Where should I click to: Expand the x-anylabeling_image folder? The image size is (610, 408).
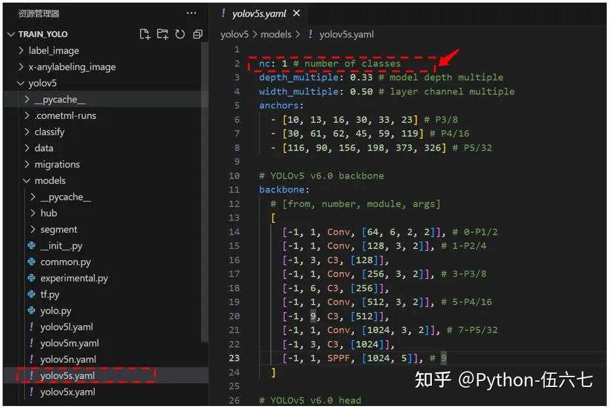(x=21, y=67)
